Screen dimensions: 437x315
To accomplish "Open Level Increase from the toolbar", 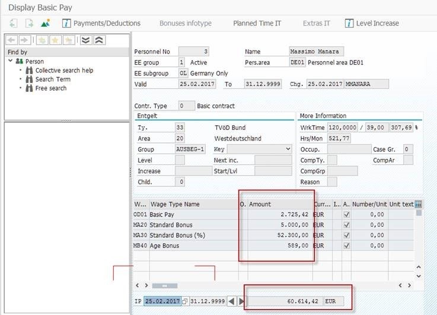I will click(377, 23).
